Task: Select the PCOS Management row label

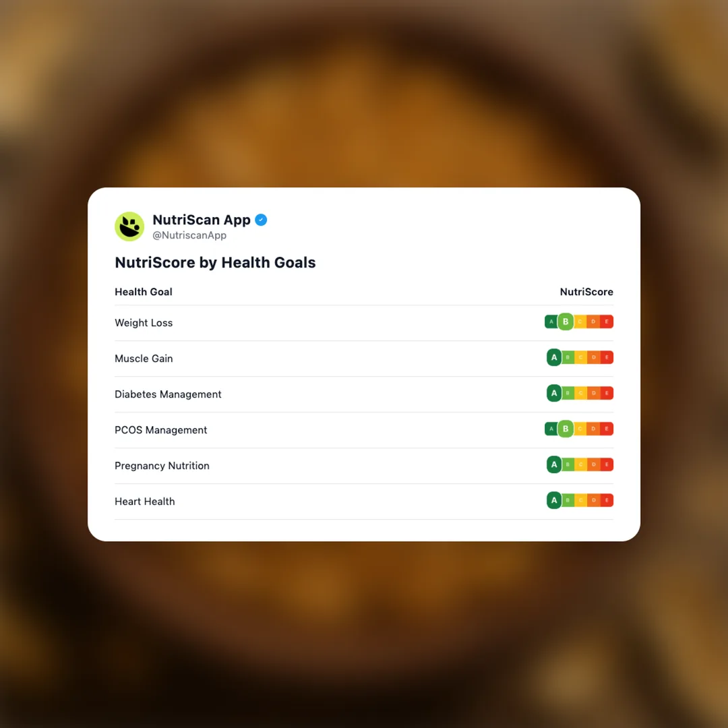Action: 161,430
